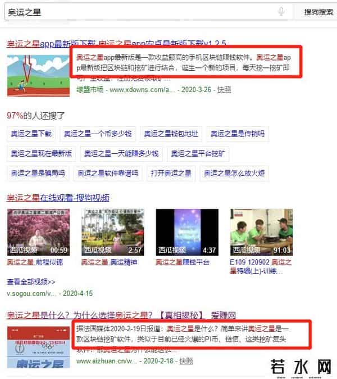Open the 奥运之星app最新版下载 result title
The height and width of the screenshot is (379, 337).
pos(116,44)
